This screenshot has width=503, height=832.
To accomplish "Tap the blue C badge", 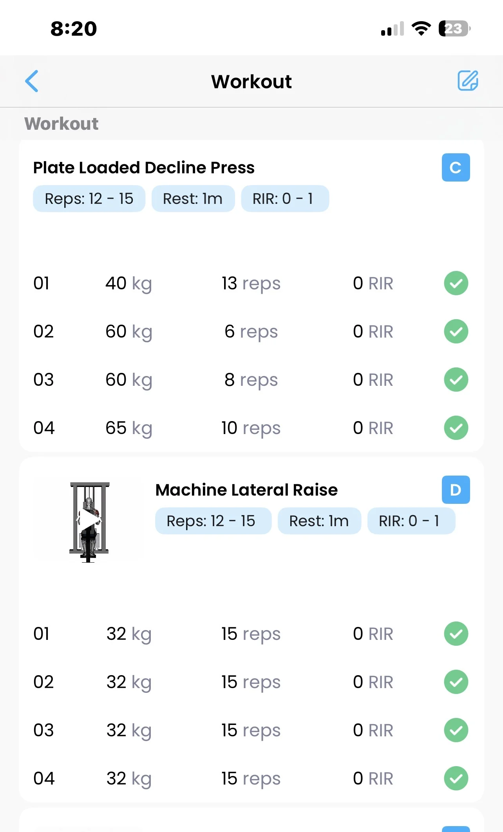I will click(456, 167).
